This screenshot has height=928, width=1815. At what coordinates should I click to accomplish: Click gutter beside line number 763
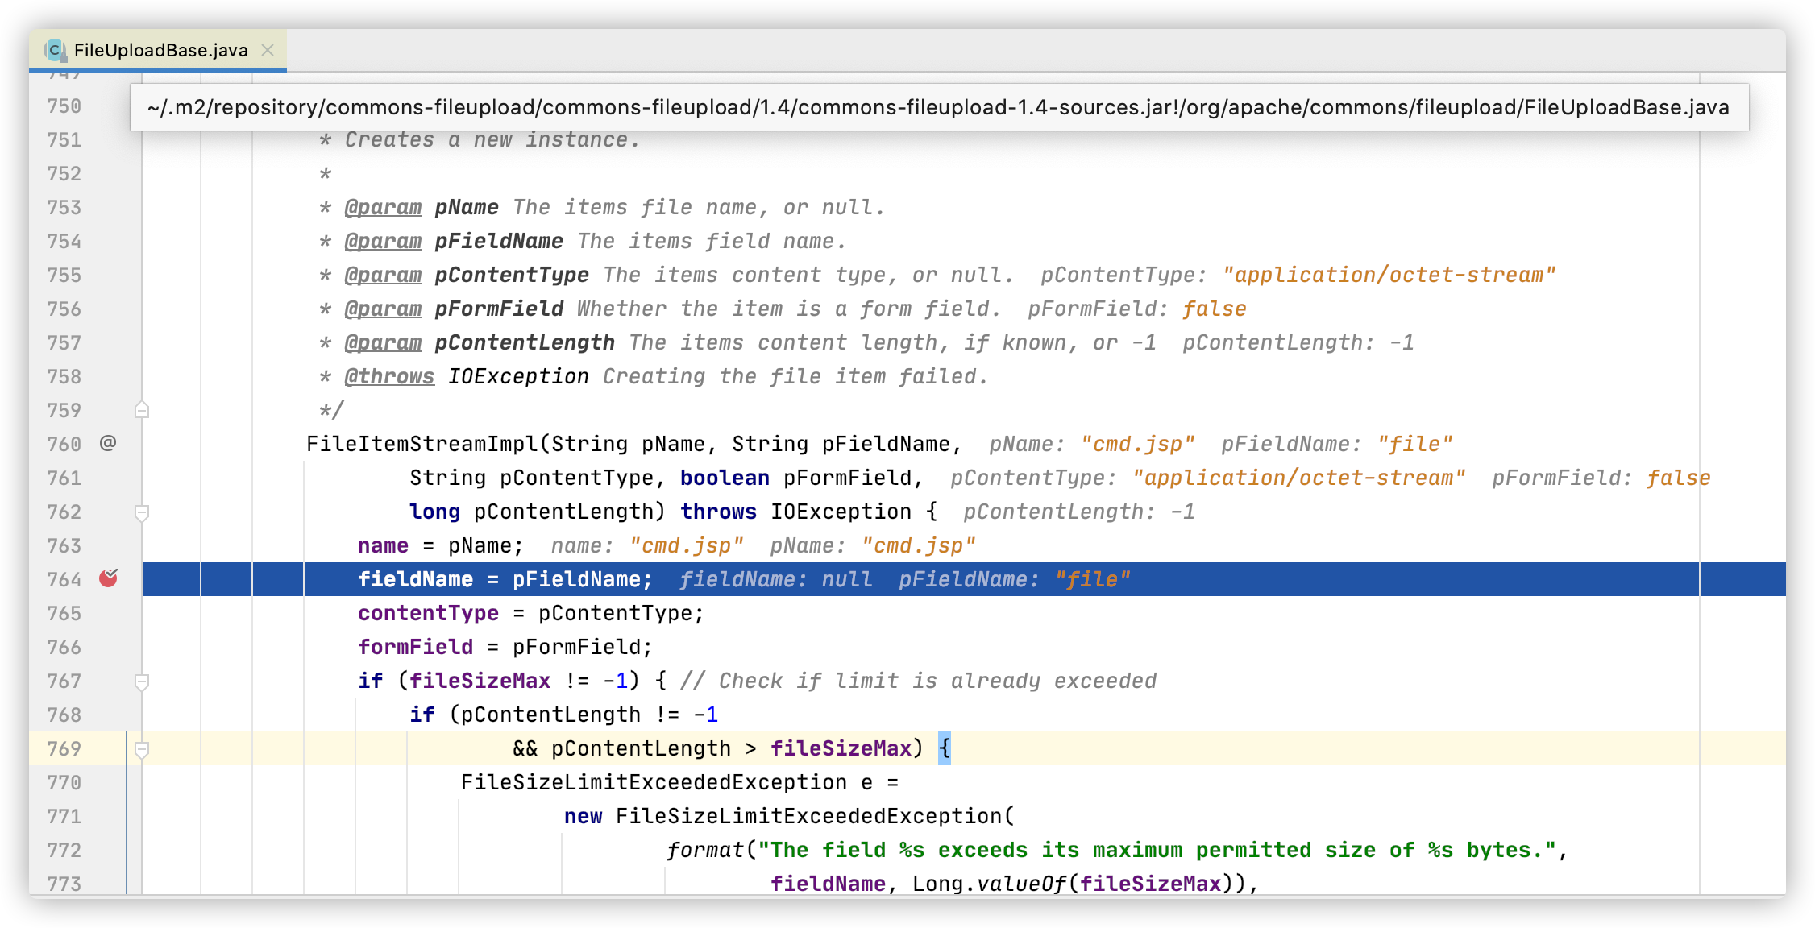click(x=108, y=546)
